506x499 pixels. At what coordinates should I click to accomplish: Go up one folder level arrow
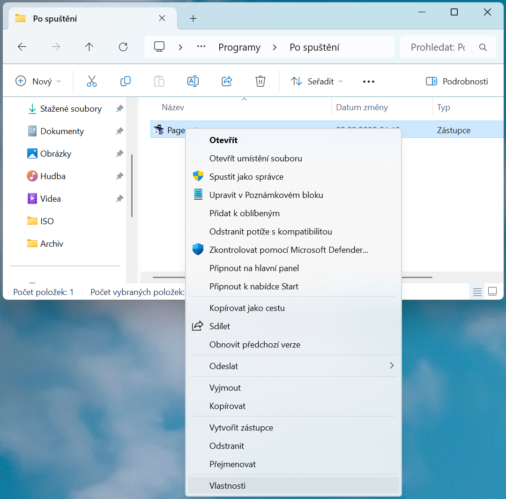(89, 47)
